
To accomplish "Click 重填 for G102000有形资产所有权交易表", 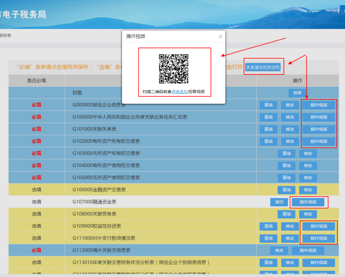I will [268, 141].
